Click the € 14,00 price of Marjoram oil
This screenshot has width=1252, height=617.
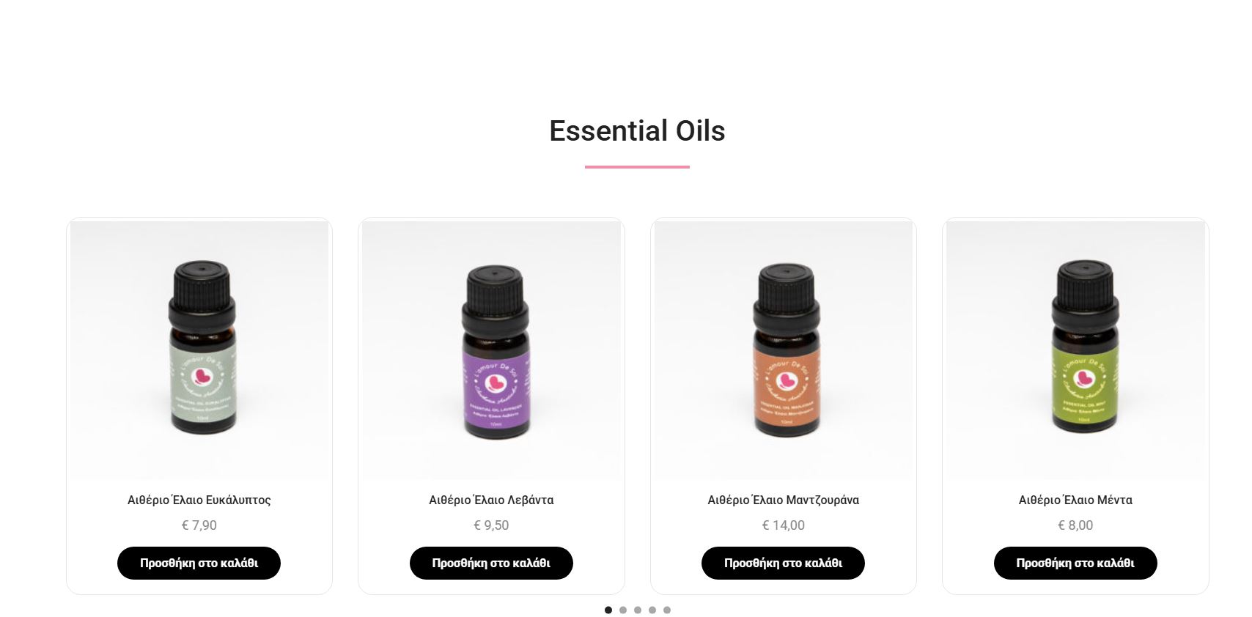click(x=784, y=525)
